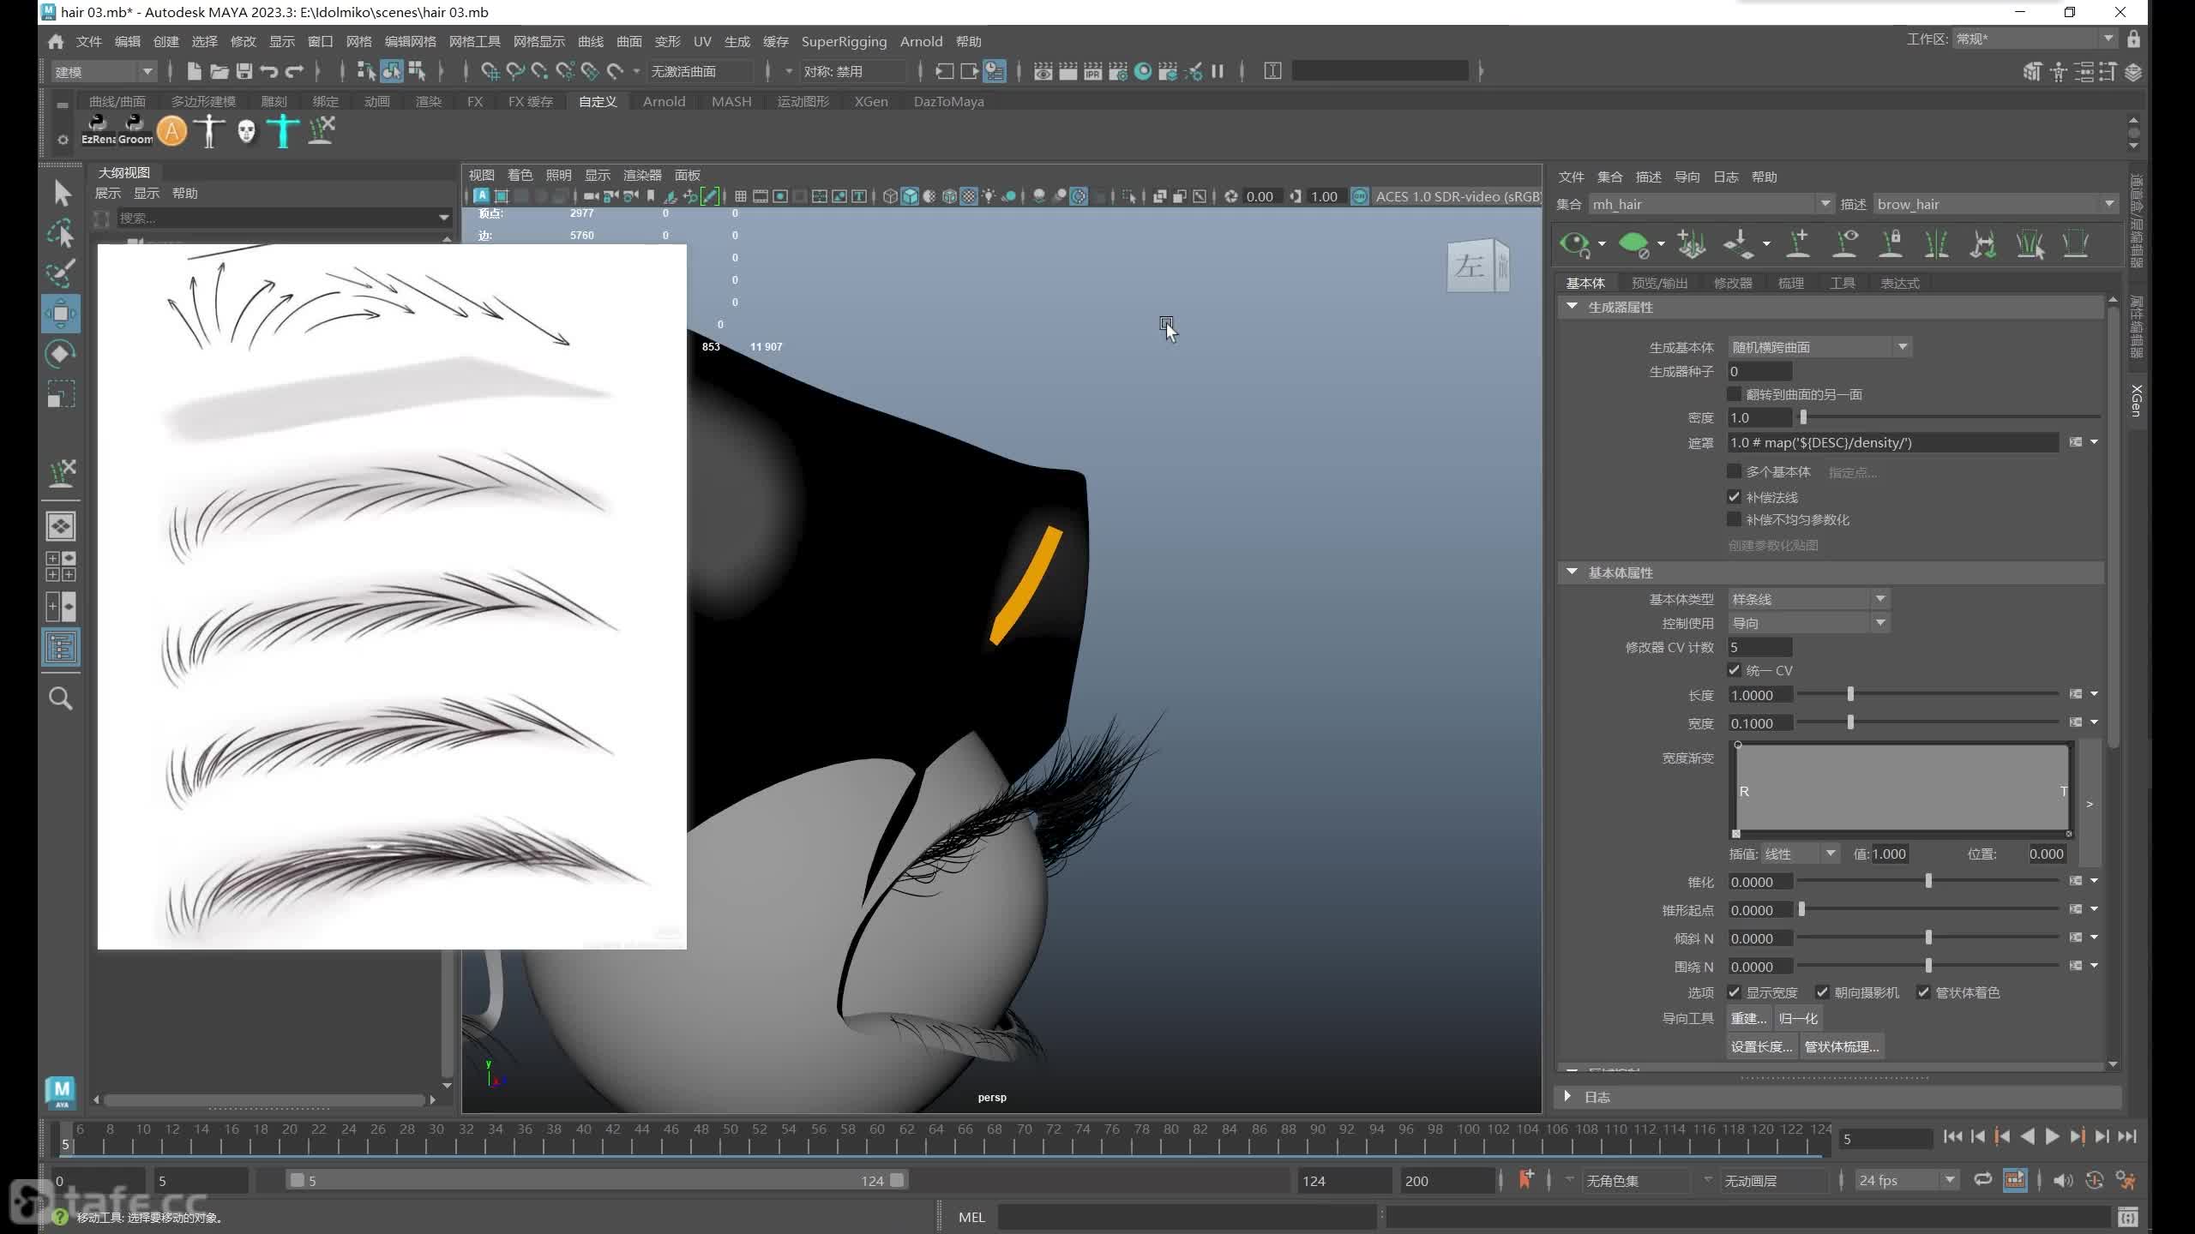The height and width of the screenshot is (1234, 2195).
Task: Enable 补偿不均匀参数化 checkbox
Action: pos(1734,519)
